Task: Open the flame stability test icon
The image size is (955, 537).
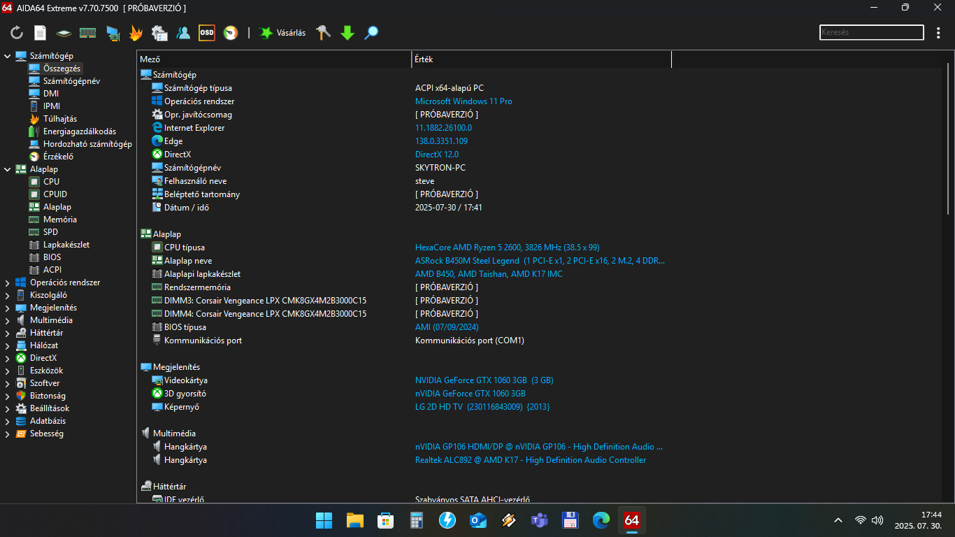Action: click(136, 33)
